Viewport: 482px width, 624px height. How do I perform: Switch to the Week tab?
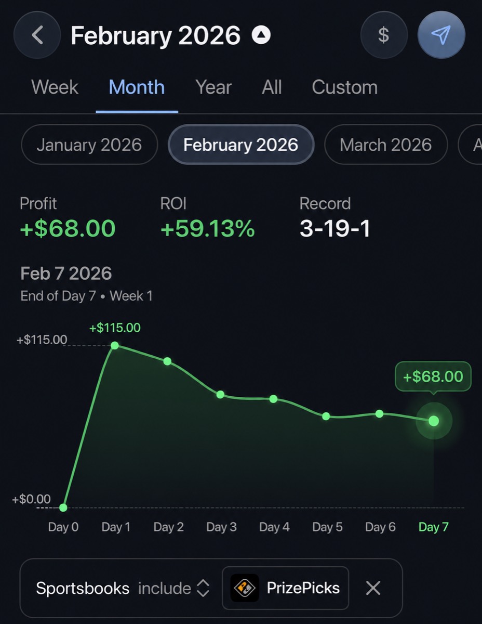click(55, 87)
